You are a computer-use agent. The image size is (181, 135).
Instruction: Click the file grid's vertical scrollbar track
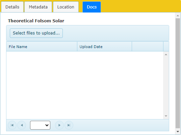[166, 85]
